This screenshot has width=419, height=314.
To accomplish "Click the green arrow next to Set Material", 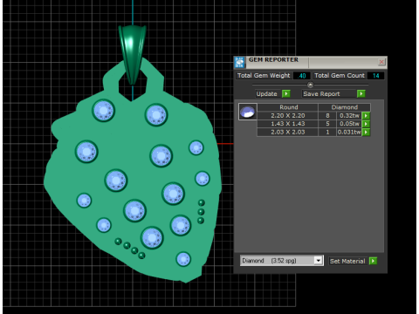I will (x=373, y=261).
